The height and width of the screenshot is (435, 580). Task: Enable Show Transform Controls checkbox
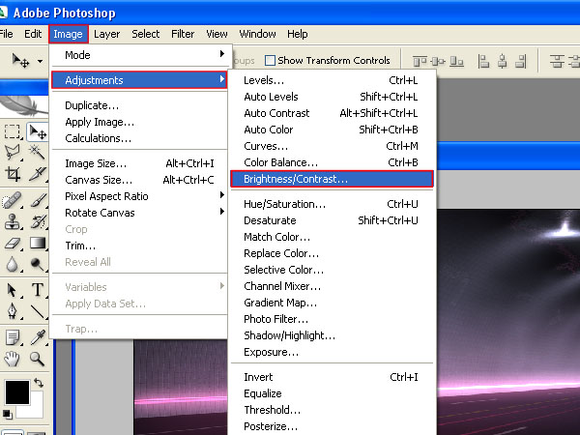pos(271,60)
